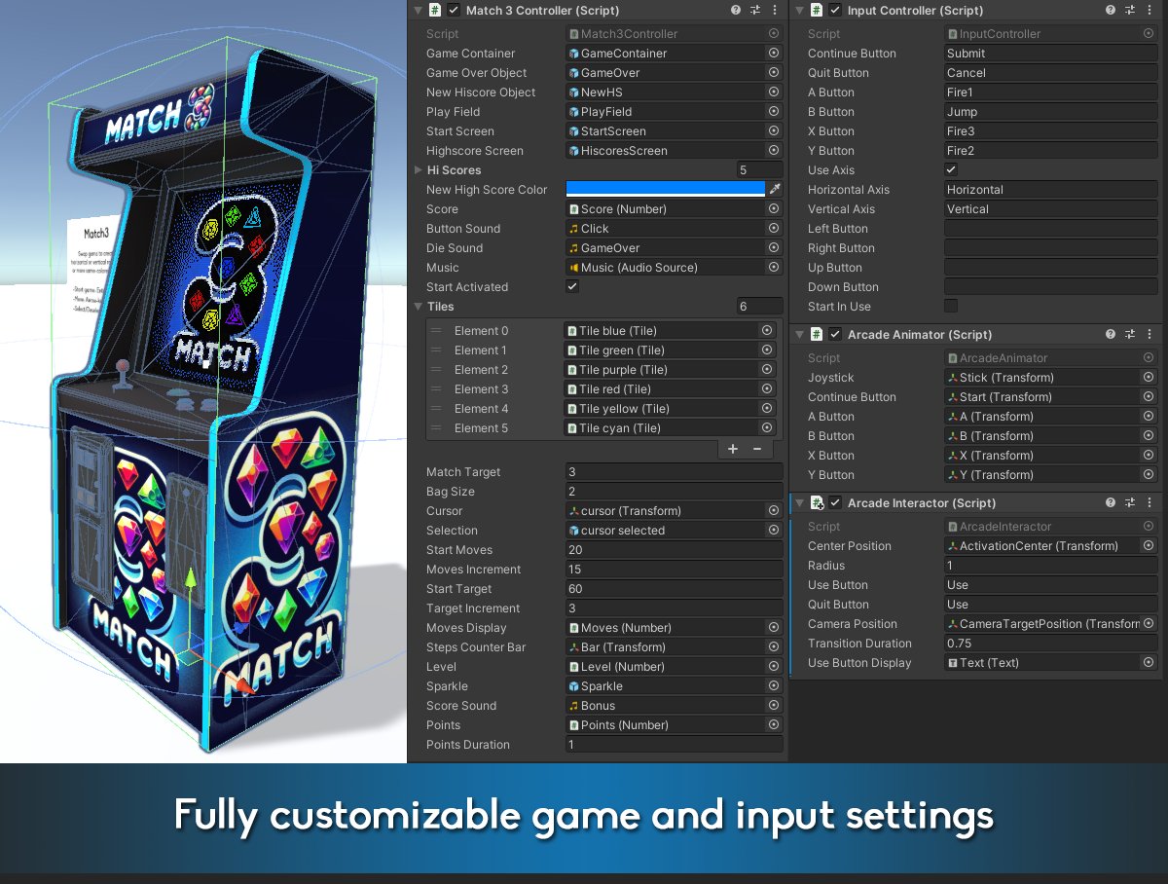
Task: Open the presets icon on Input Controller
Action: [1132, 10]
